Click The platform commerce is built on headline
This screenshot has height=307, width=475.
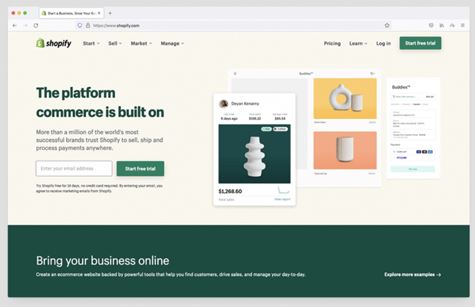pyautogui.click(x=100, y=103)
